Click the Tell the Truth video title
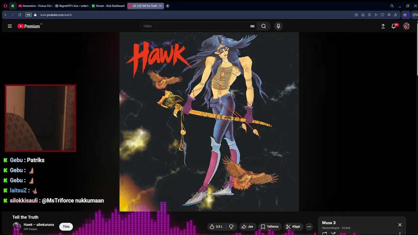Image resolution: width=418 pixels, height=235 pixels. pos(25,217)
